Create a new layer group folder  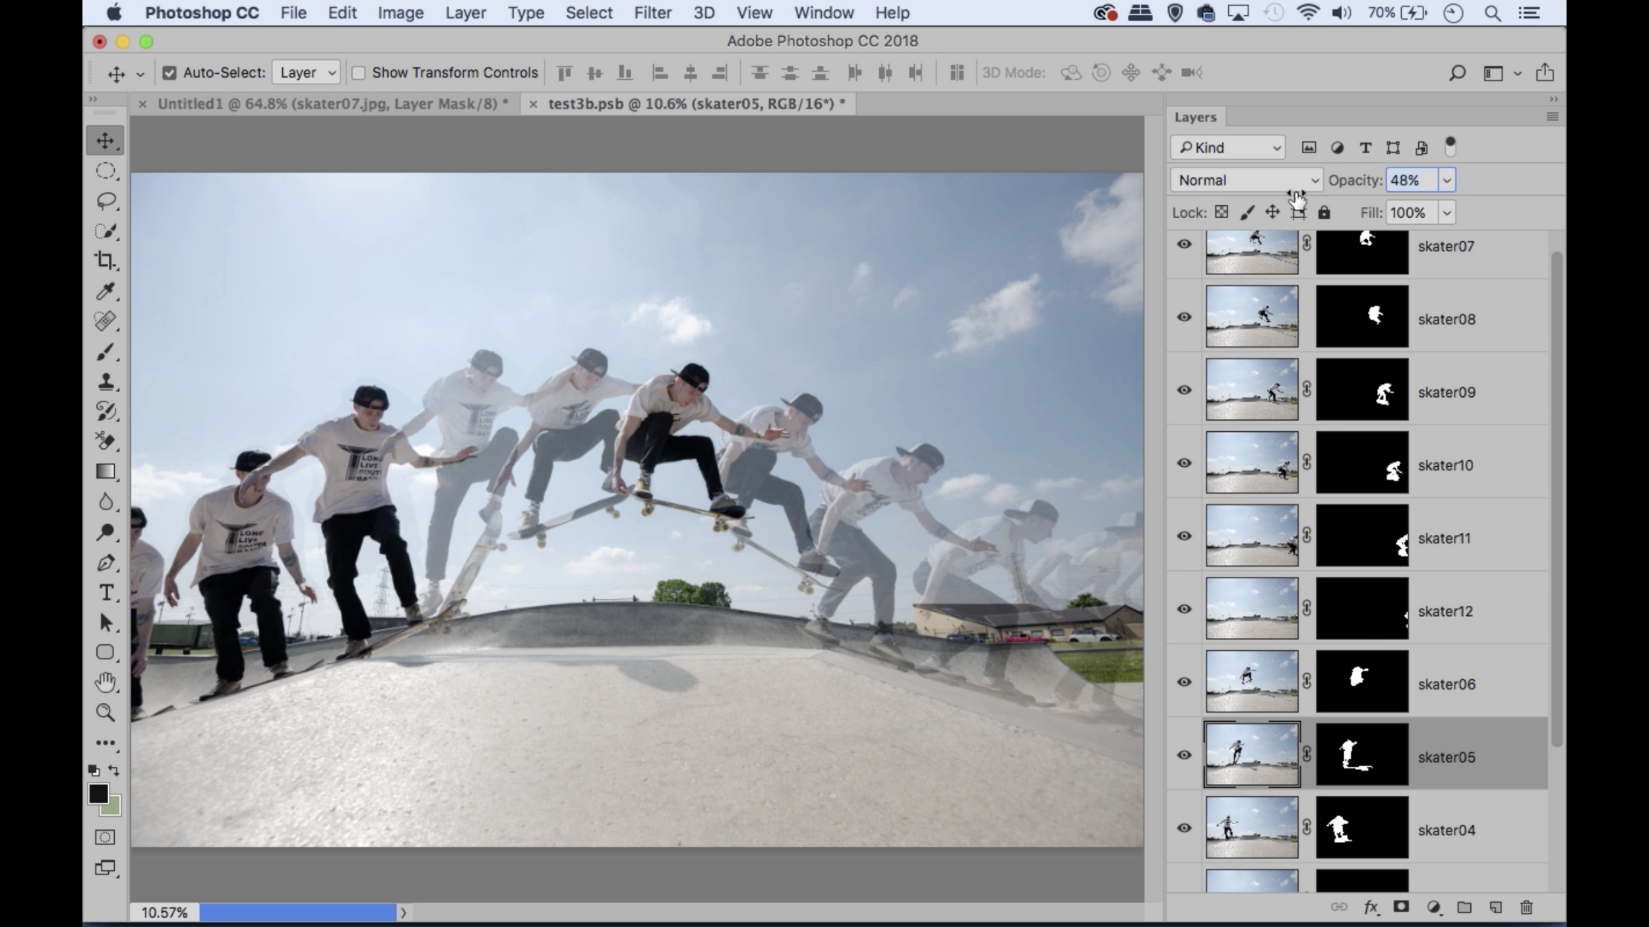[1464, 907]
